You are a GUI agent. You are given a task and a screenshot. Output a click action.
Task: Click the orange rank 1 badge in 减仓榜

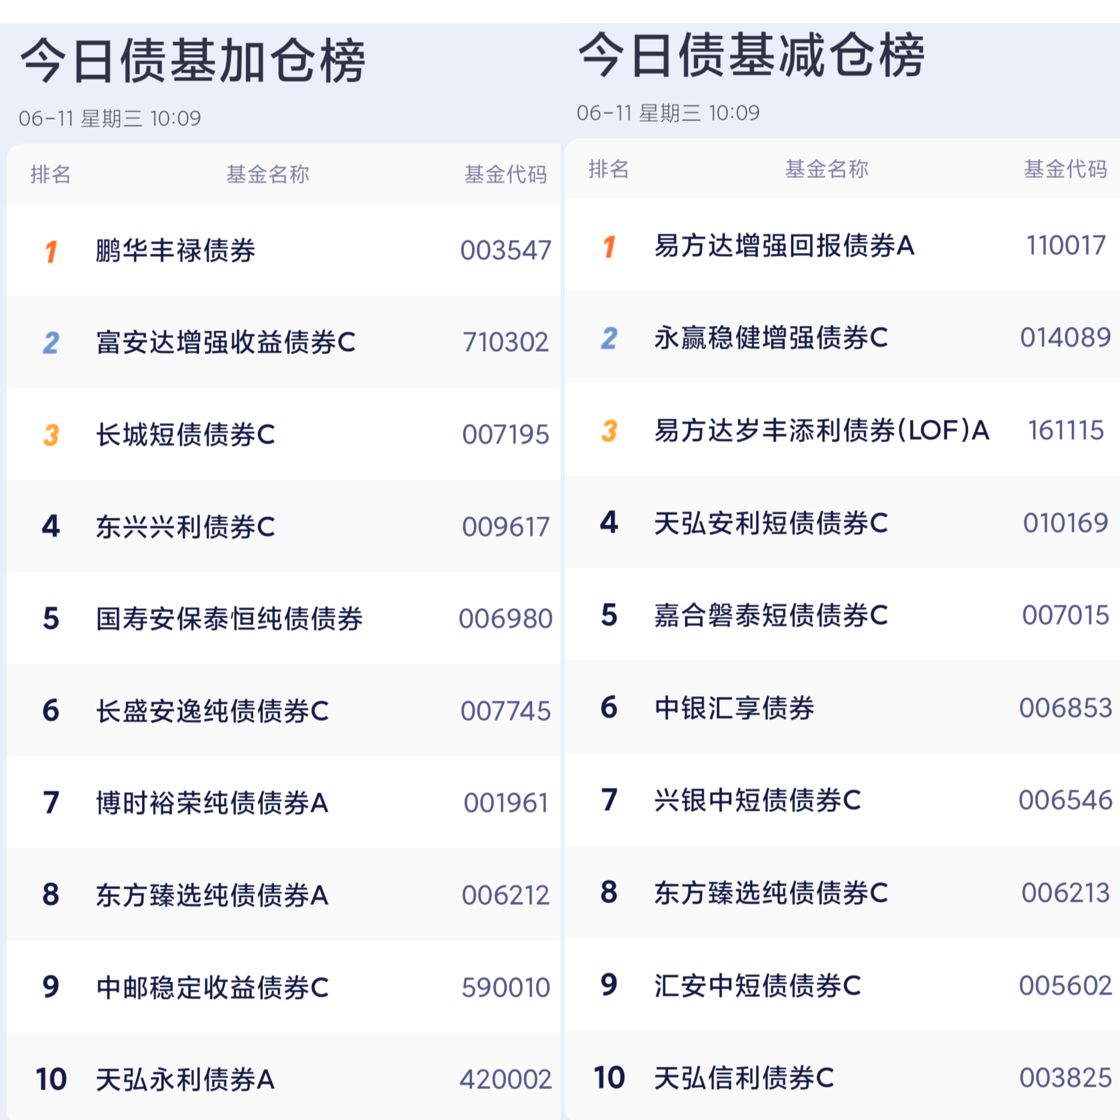609,246
